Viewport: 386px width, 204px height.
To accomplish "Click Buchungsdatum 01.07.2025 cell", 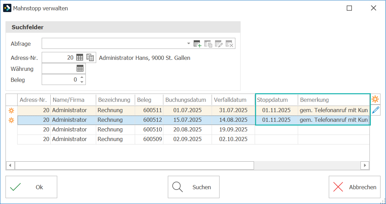I will point(187,110).
